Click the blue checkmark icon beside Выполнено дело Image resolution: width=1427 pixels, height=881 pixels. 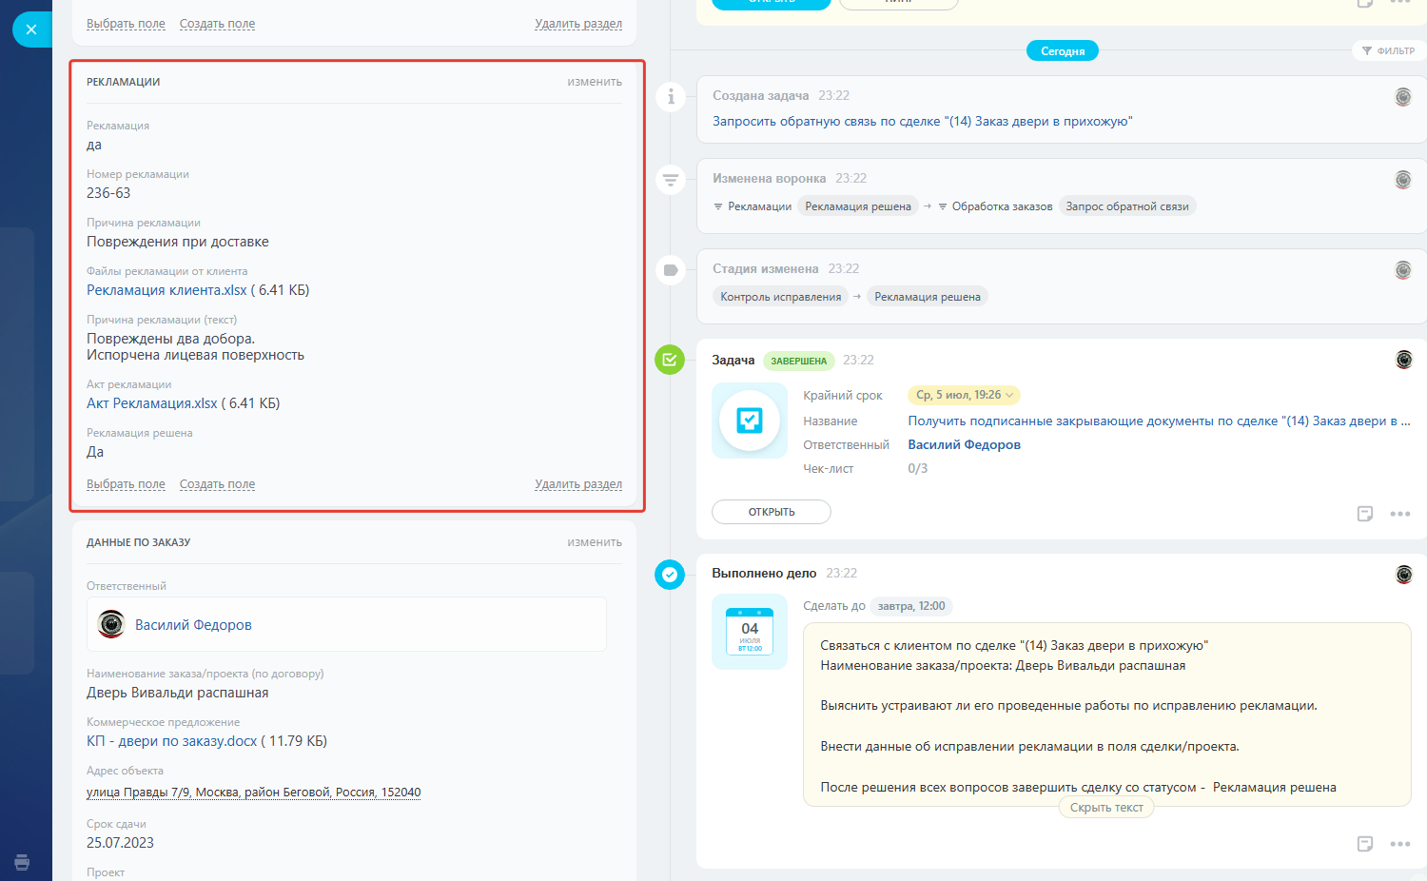[x=670, y=575]
